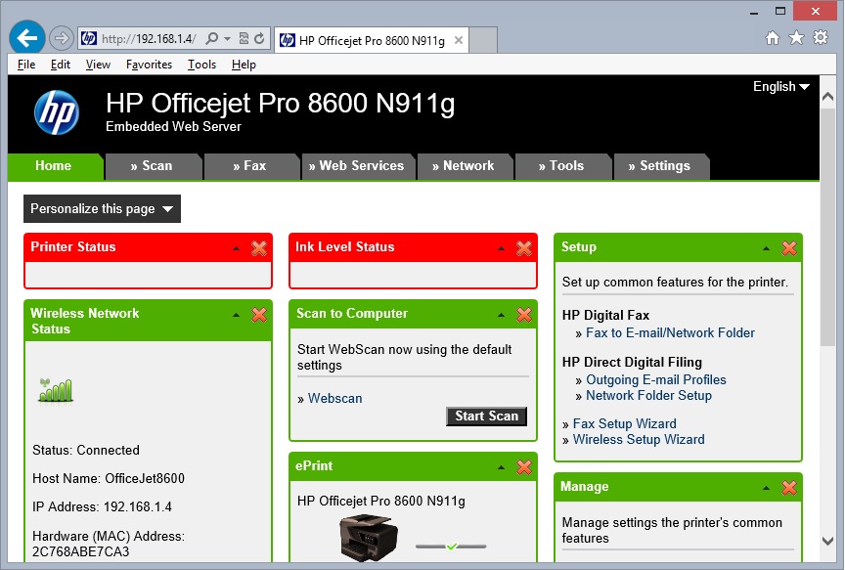Open the browser tools gear icon
This screenshot has height=570, width=845.
point(820,38)
